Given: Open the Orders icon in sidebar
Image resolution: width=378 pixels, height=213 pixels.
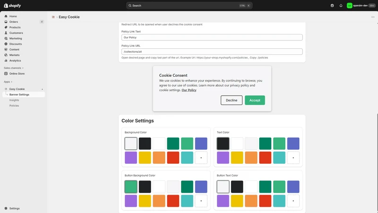Looking at the screenshot, I should [6, 22].
